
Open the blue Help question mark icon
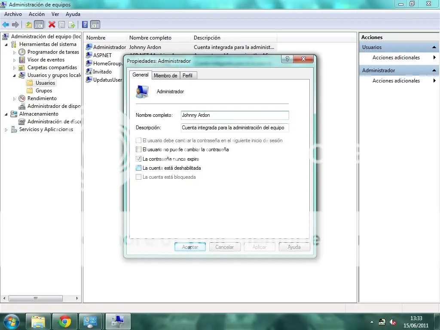click(x=85, y=24)
